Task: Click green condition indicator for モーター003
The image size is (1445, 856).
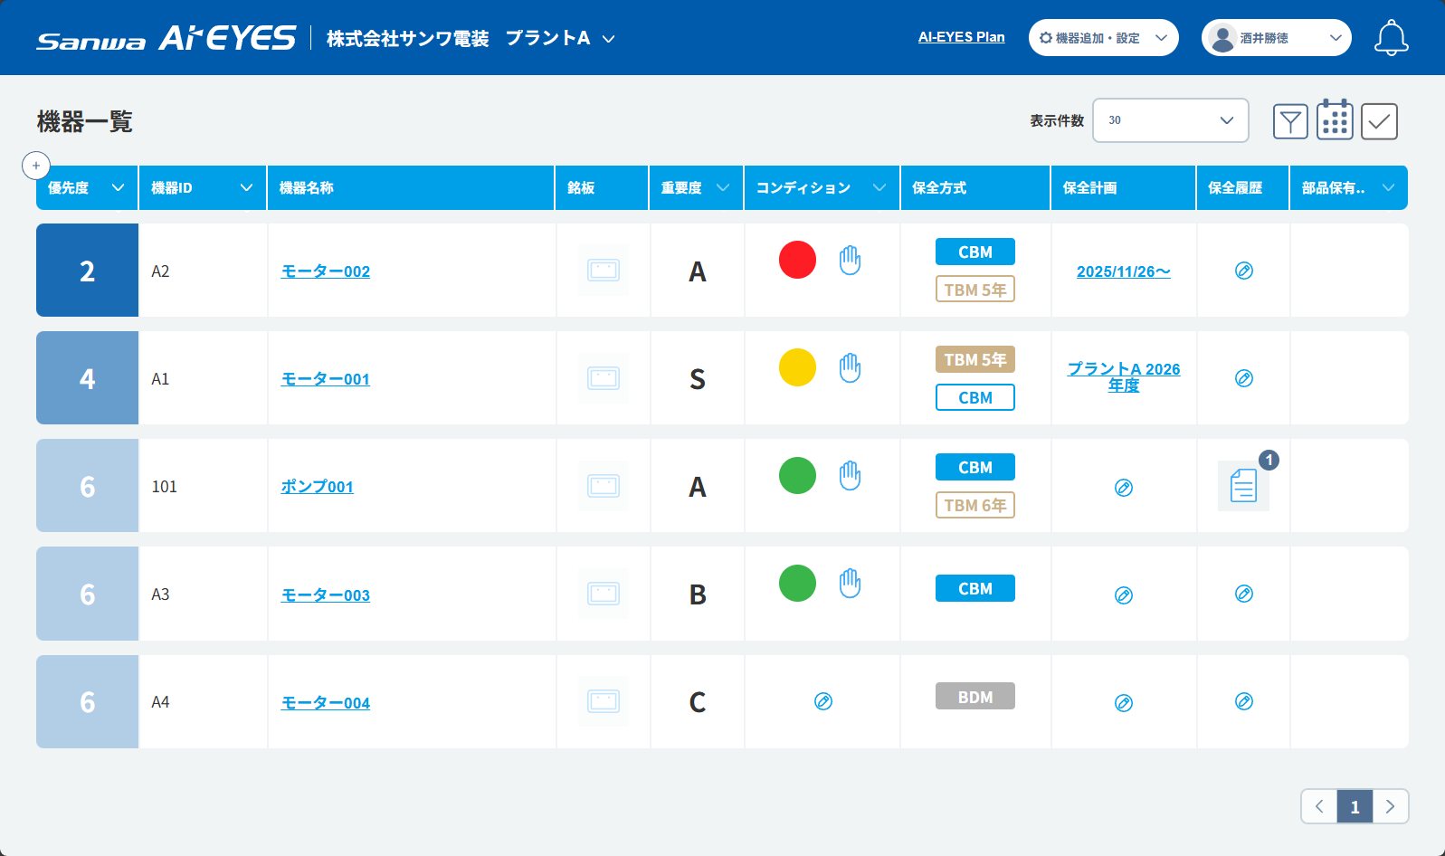Action: point(797,583)
